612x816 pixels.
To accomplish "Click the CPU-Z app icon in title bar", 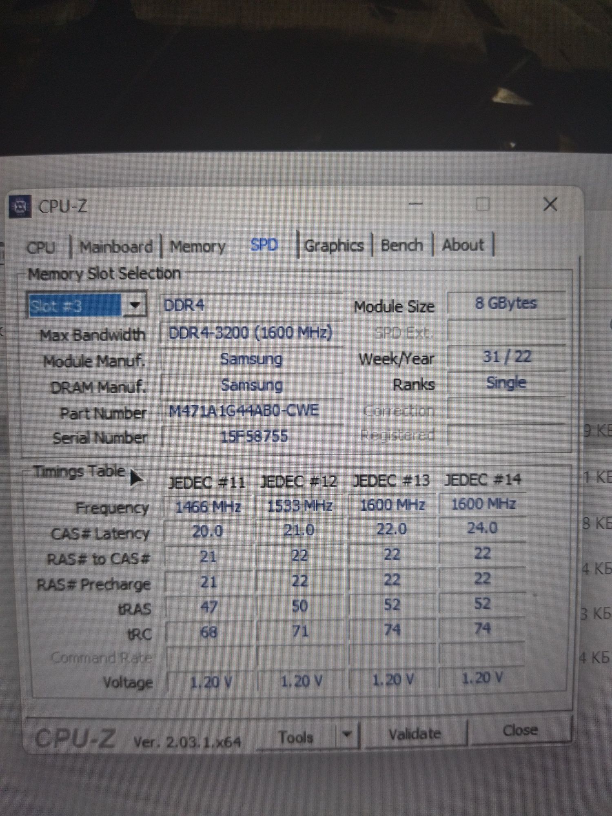I will tap(20, 207).
